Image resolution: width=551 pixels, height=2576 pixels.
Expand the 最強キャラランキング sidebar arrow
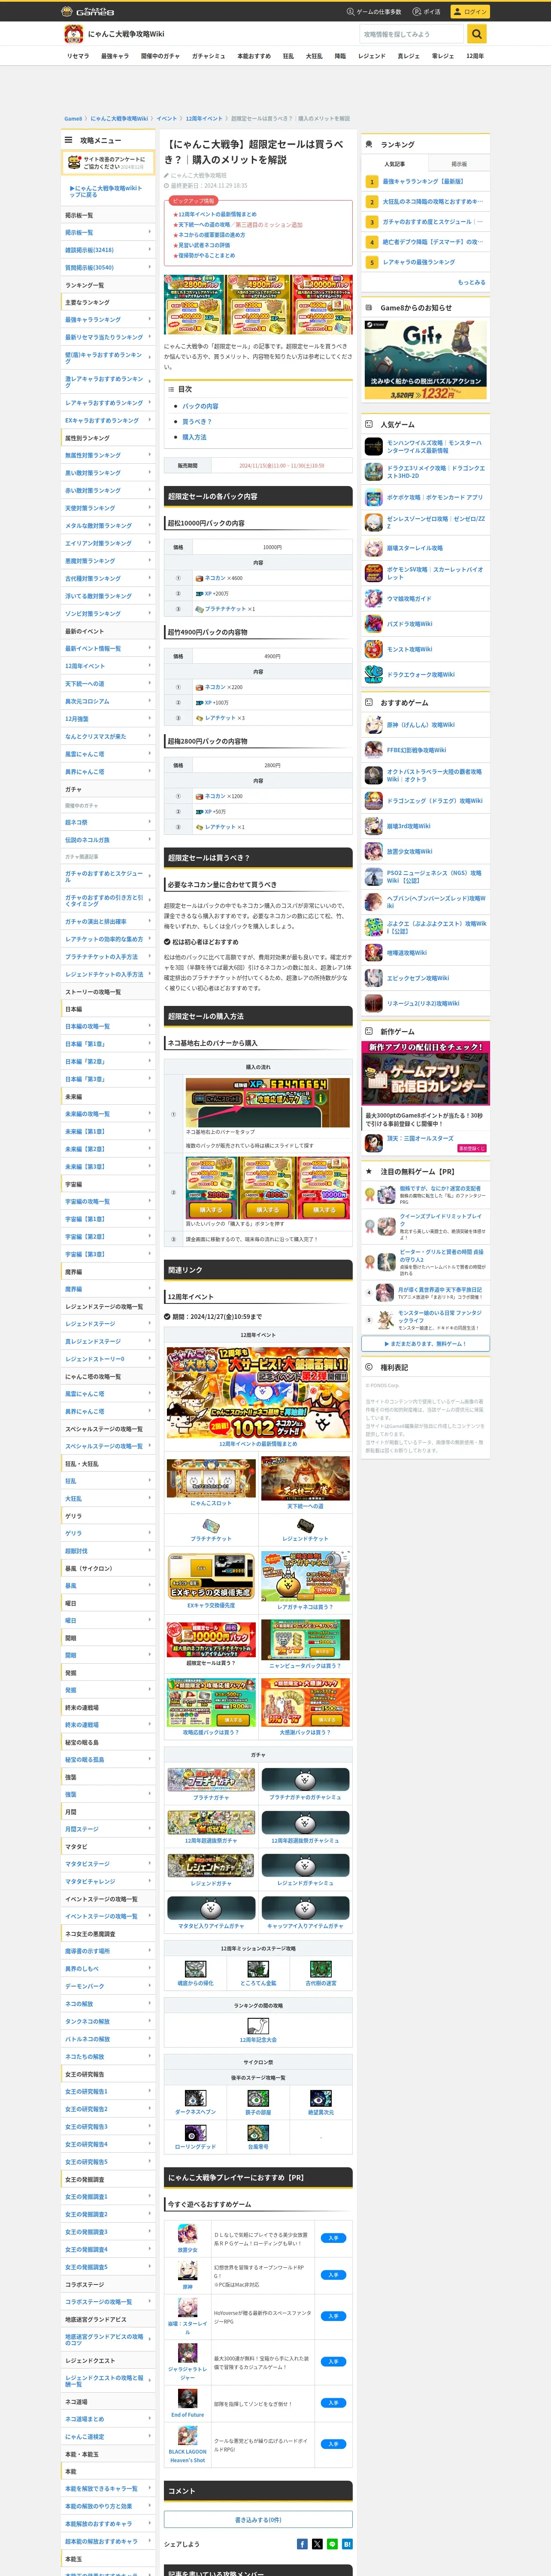150,320
